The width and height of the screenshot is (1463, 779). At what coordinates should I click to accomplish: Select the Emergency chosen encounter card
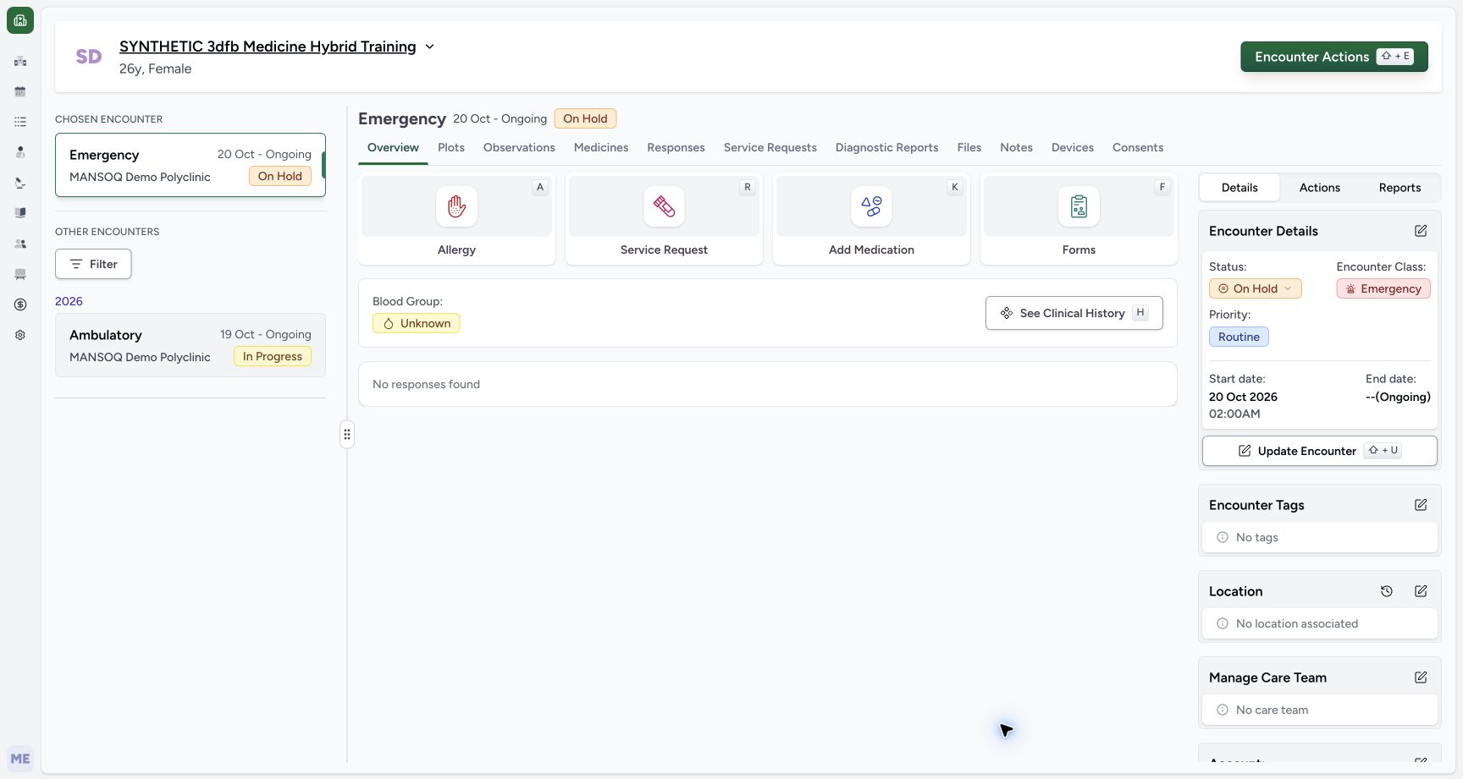pos(190,165)
